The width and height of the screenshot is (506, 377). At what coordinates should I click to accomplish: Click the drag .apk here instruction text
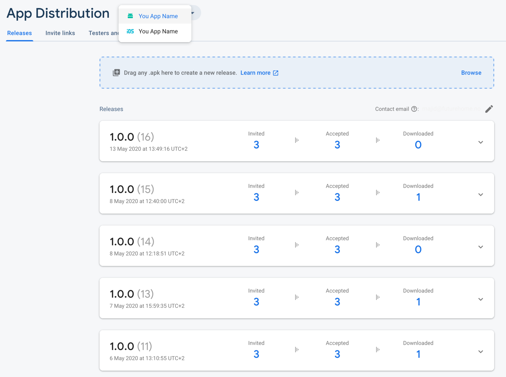[x=180, y=73]
